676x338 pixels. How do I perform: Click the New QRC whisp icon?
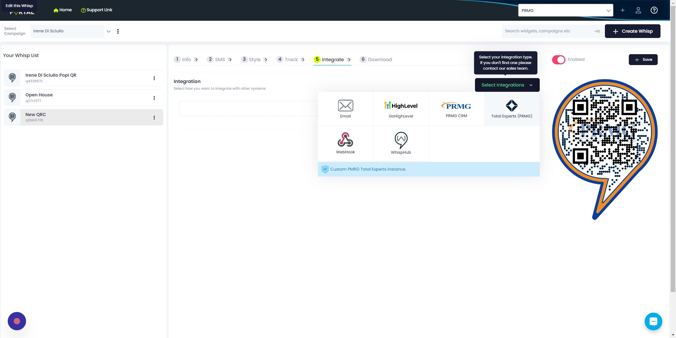pos(12,117)
